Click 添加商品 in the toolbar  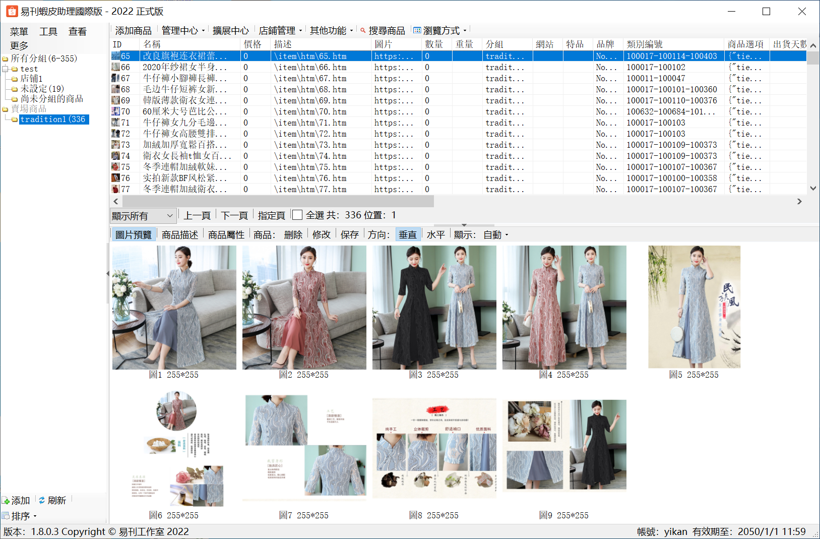point(133,31)
